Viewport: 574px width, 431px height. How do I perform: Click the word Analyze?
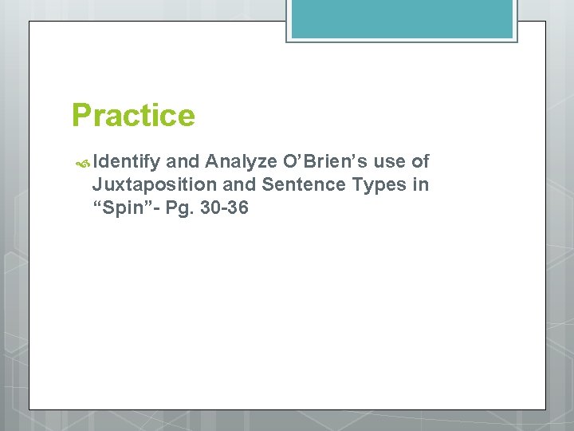238,162
